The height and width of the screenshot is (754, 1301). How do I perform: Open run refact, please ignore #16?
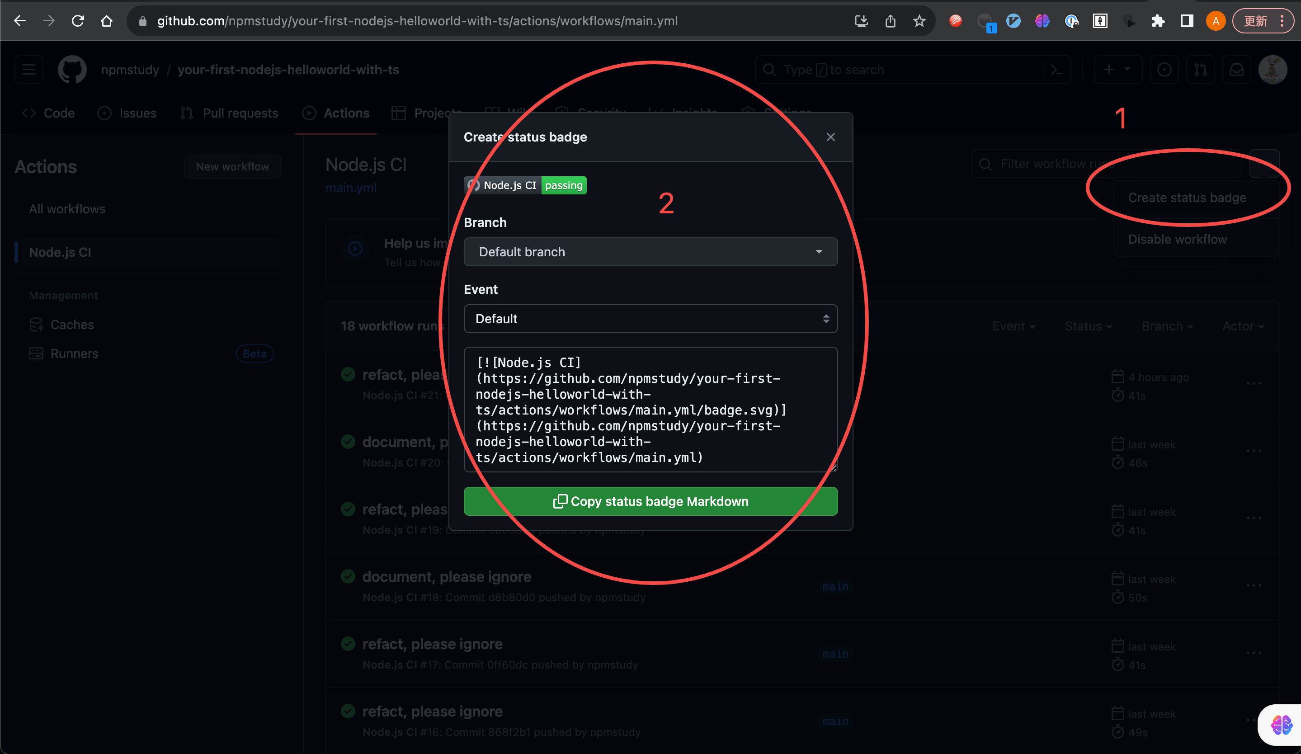click(x=432, y=711)
